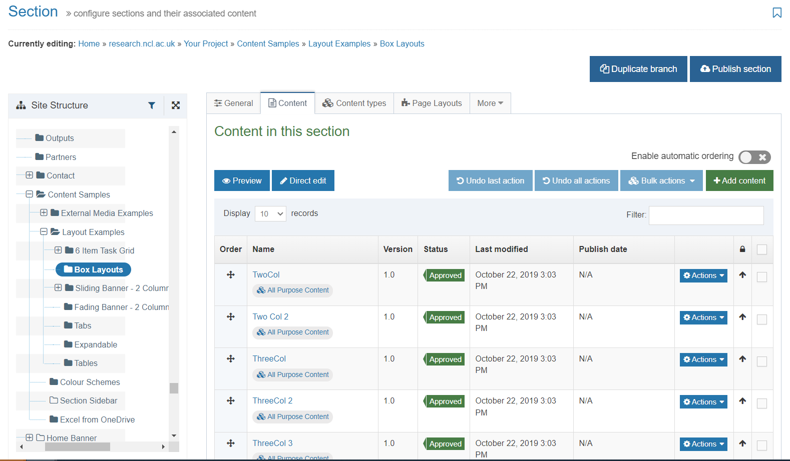The height and width of the screenshot is (461, 790).
Task: Click move-up arrow for Two Col 2
Action: click(742, 317)
